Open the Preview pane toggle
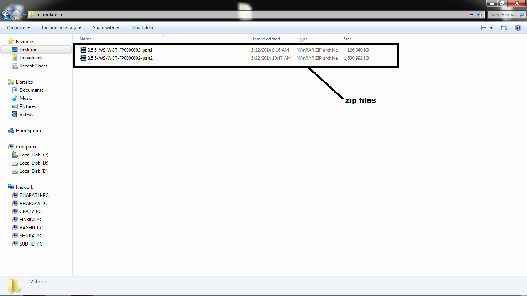The image size is (527, 296). 504,27
